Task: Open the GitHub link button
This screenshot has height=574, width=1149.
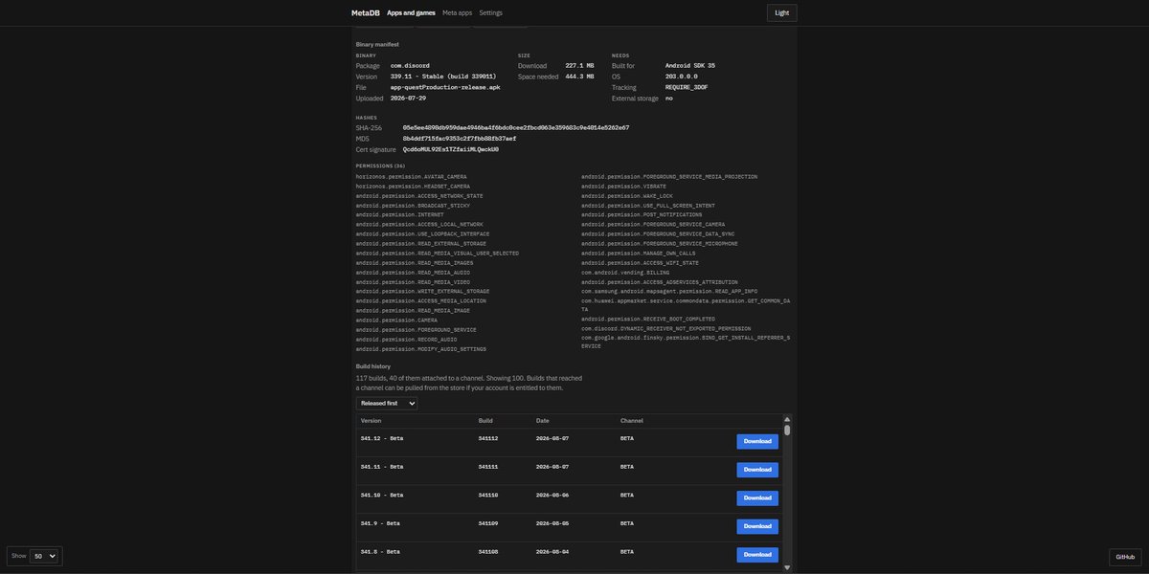Action: tap(1125, 557)
